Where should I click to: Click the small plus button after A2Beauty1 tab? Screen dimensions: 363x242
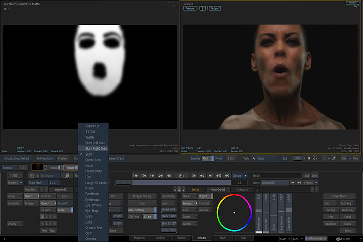[257, 190]
